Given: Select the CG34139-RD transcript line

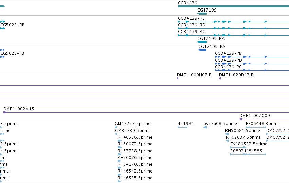Looking at the screenshot, I should (233, 28).
